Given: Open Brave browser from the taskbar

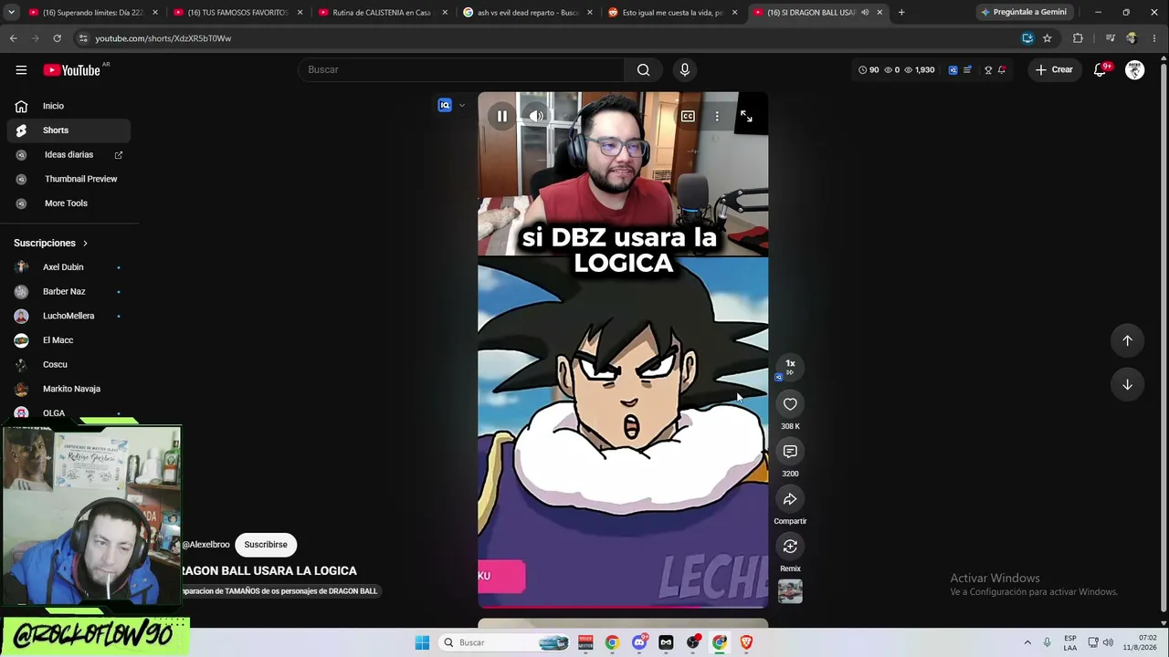Looking at the screenshot, I should (x=746, y=642).
